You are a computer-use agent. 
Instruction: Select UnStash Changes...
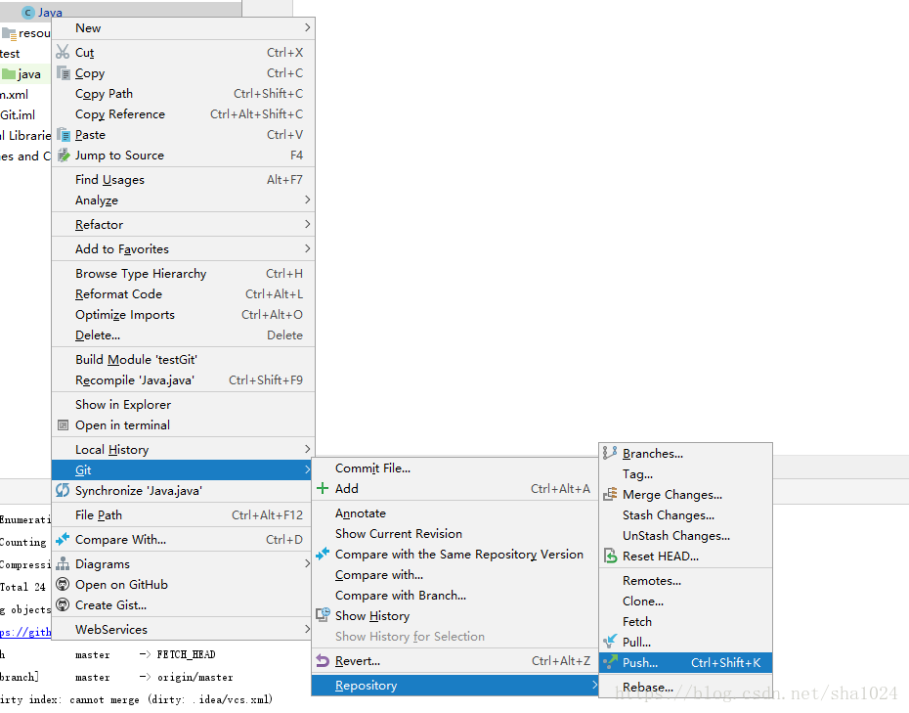point(686,535)
